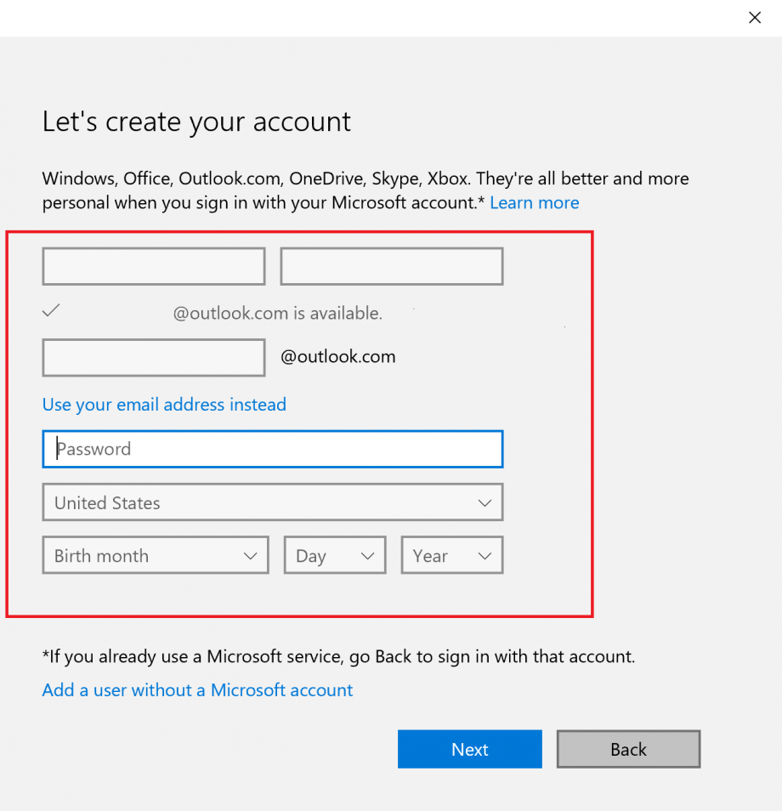This screenshot has width=782, height=811.
Task: Click the @outlook.com is available message
Action: coord(276,313)
